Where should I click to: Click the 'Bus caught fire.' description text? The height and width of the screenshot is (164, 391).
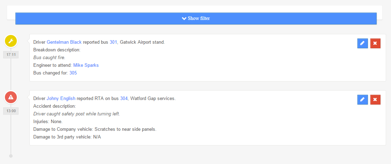(49, 58)
